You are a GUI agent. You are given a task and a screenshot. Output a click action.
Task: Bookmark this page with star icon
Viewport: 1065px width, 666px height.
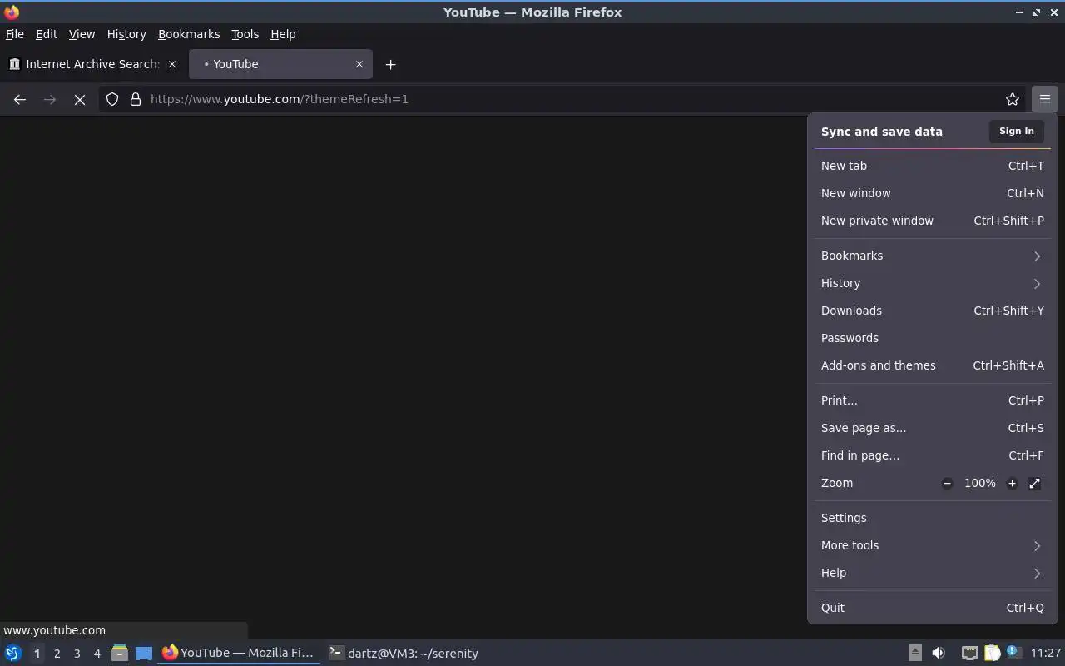click(x=1013, y=99)
